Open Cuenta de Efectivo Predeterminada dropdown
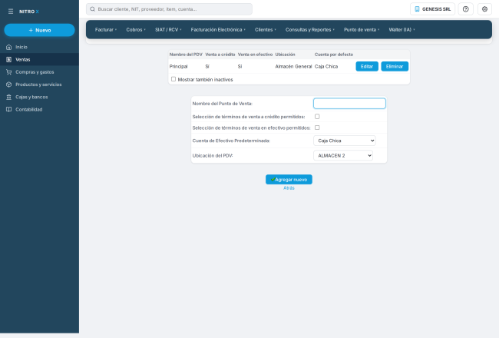 coord(345,141)
